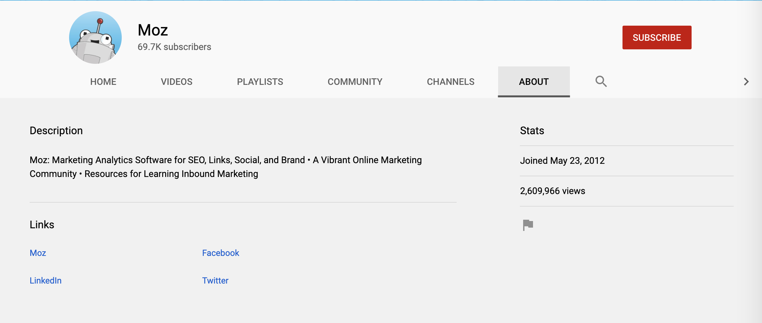The height and width of the screenshot is (323, 762).
Task: Click the Stats heading
Action: coord(532,131)
